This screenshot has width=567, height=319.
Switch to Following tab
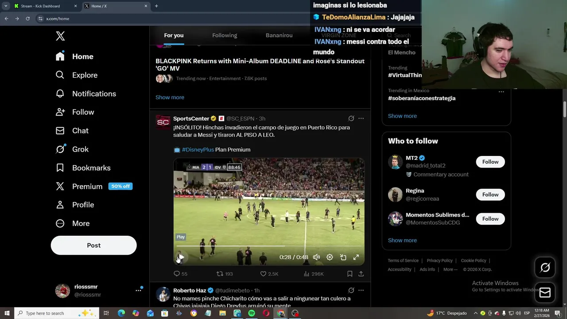225,35
